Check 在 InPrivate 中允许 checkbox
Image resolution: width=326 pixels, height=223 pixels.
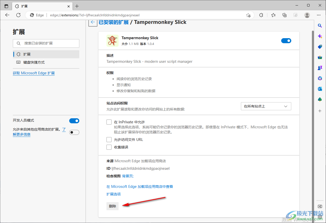pyautogui.click(x=109, y=122)
